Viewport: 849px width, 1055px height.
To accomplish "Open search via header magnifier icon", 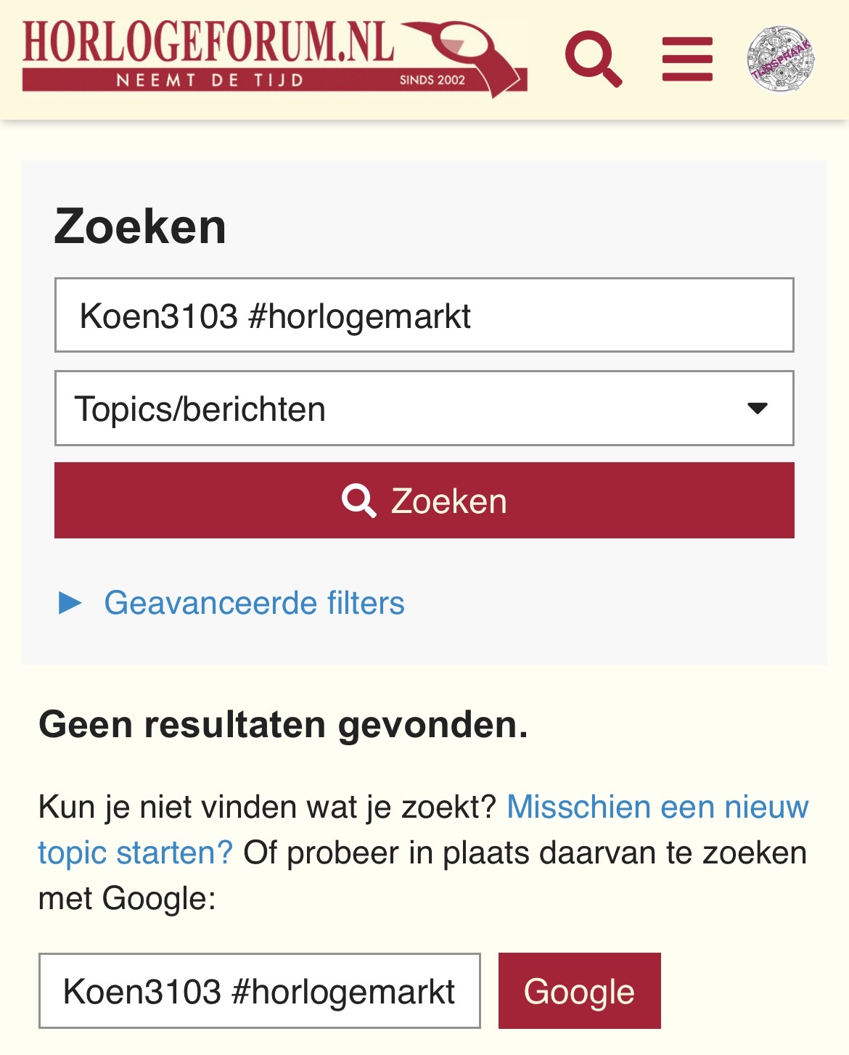I will [593, 59].
